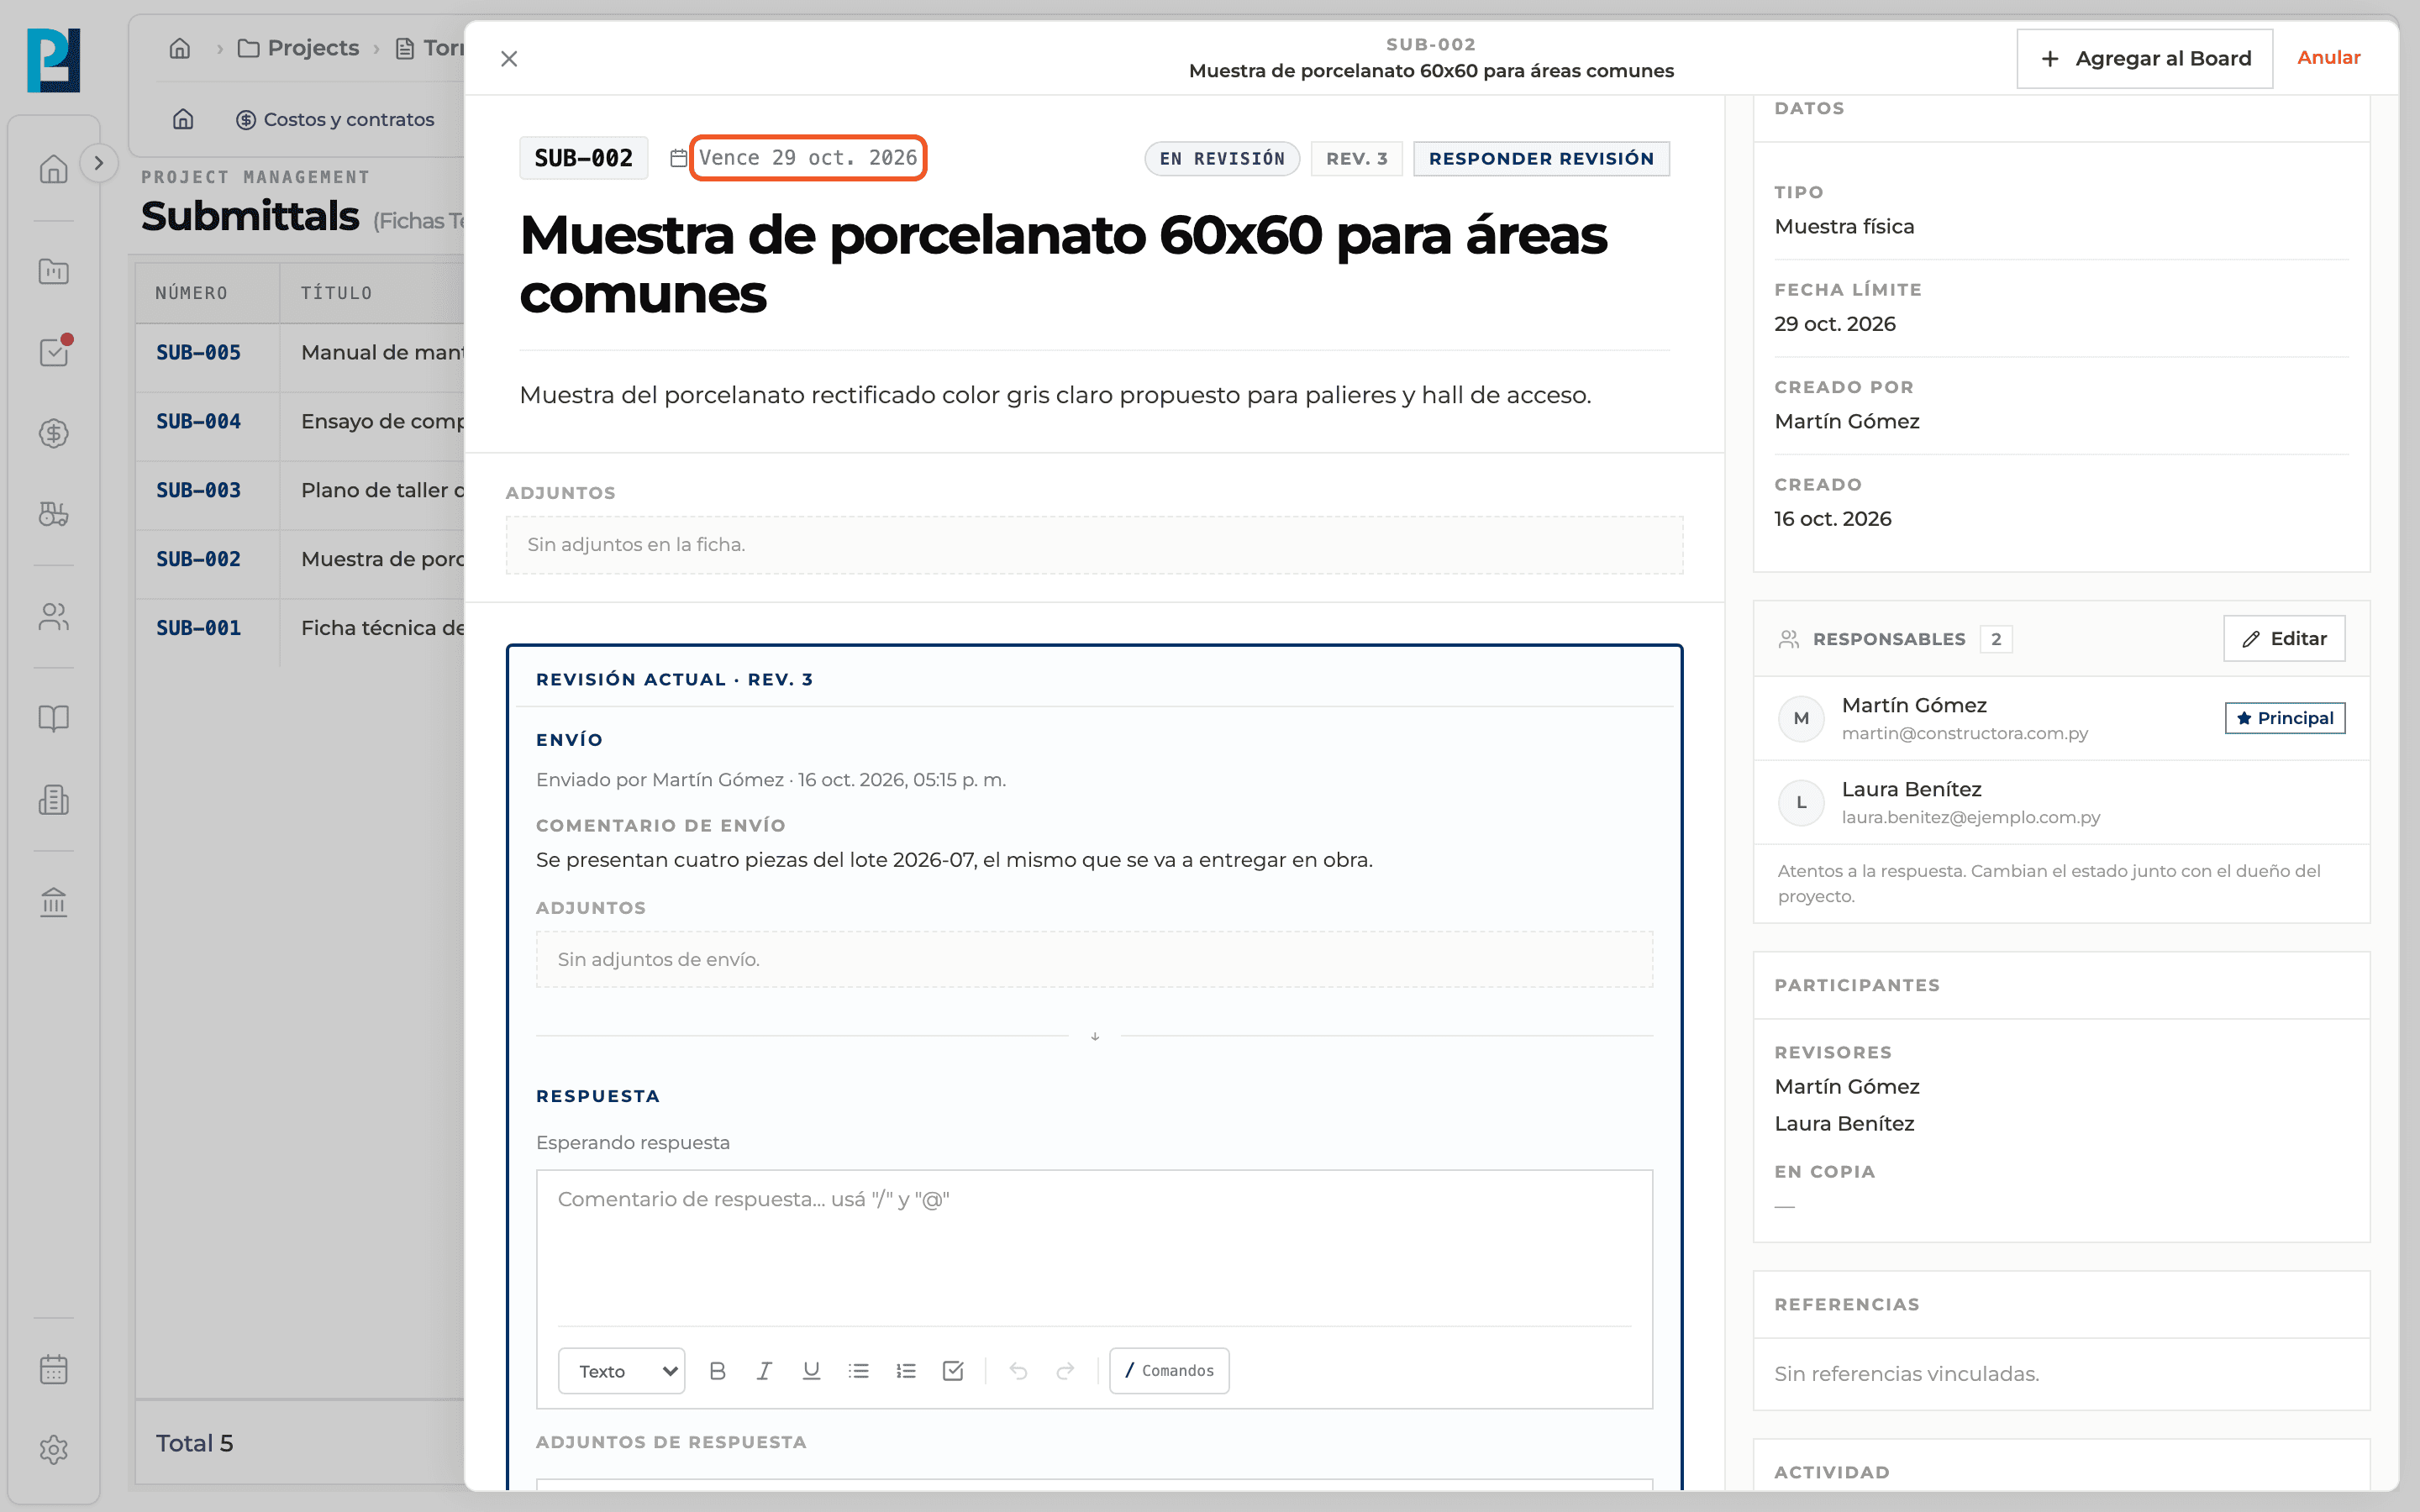Click into the Comentario de respuesta field
The image size is (2420, 1512).
(x=1094, y=1247)
